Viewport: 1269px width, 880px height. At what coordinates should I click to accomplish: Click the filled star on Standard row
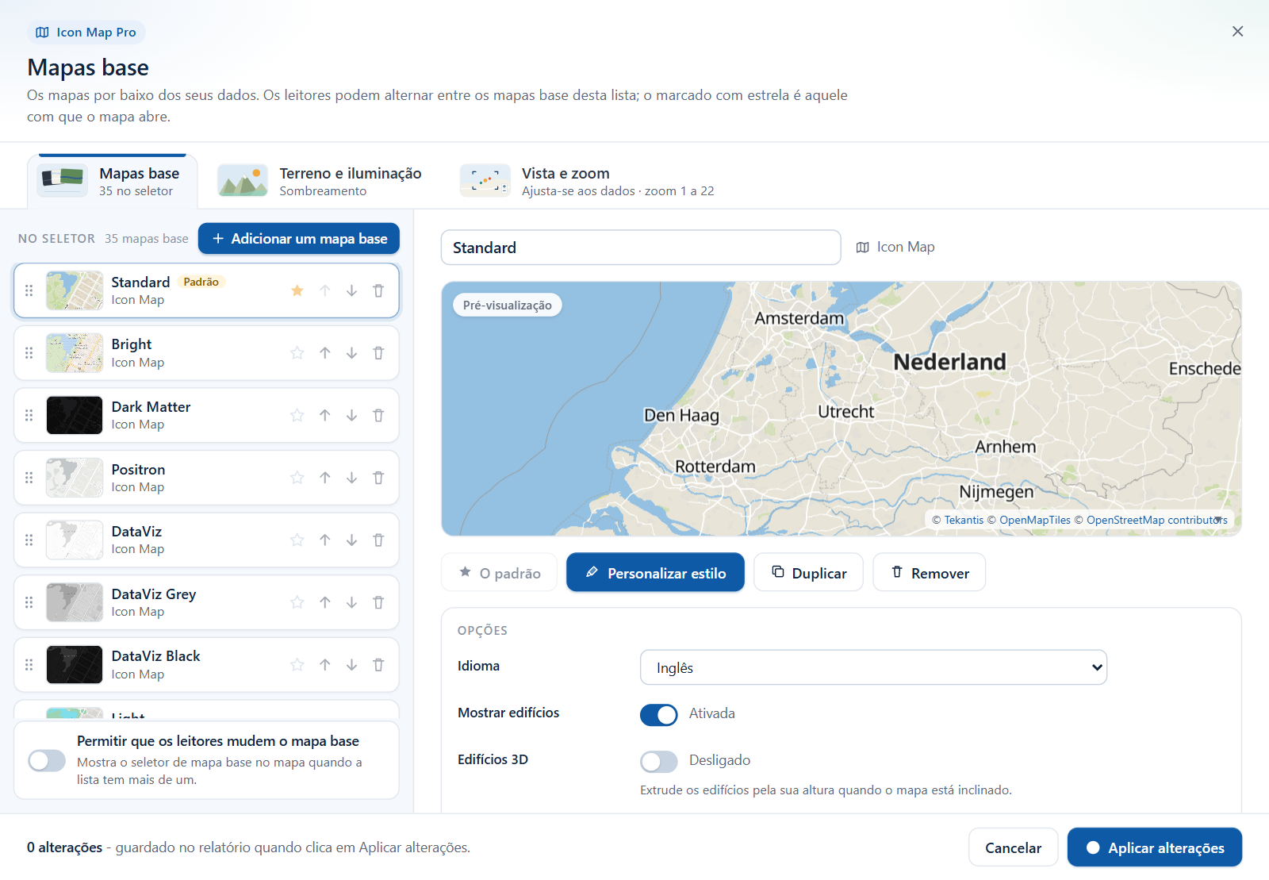pos(297,290)
